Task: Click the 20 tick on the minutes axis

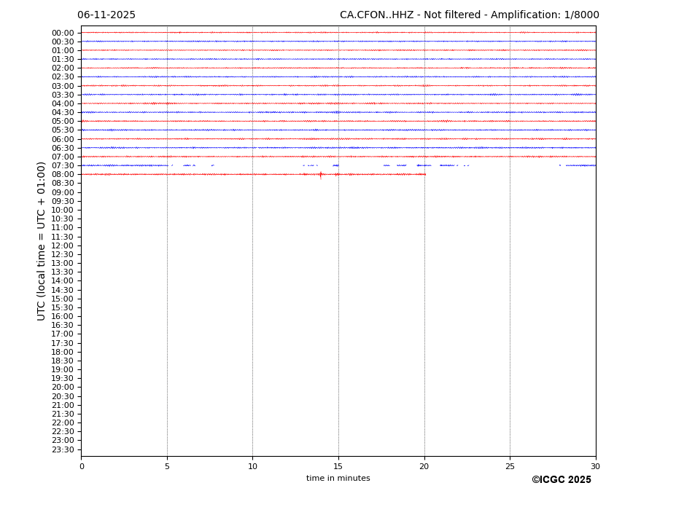Action: 424,466
